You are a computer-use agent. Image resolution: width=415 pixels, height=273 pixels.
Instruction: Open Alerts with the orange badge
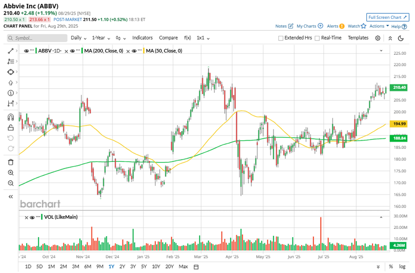tap(342, 26)
